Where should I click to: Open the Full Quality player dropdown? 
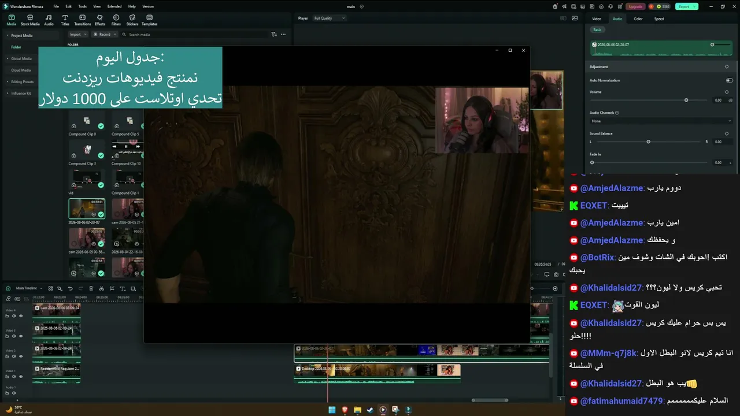click(329, 18)
